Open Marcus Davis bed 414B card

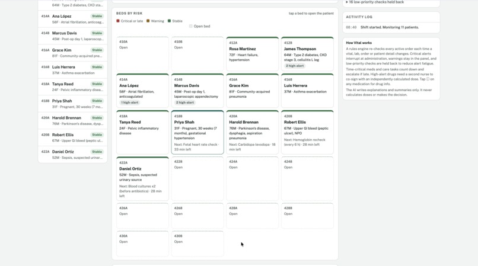[197, 91]
